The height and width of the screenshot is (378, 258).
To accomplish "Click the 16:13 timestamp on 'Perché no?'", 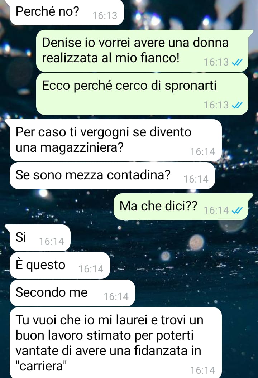I will (x=105, y=15).
